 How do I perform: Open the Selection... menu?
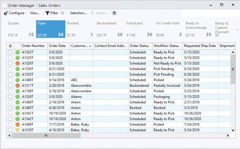click(x=78, y=13)
